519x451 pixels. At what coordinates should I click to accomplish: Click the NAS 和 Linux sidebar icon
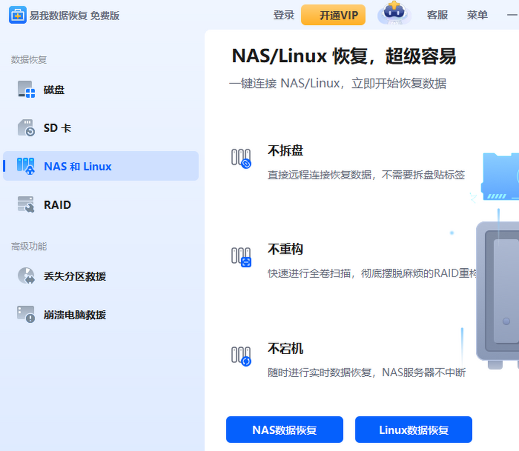click(26, 166)
